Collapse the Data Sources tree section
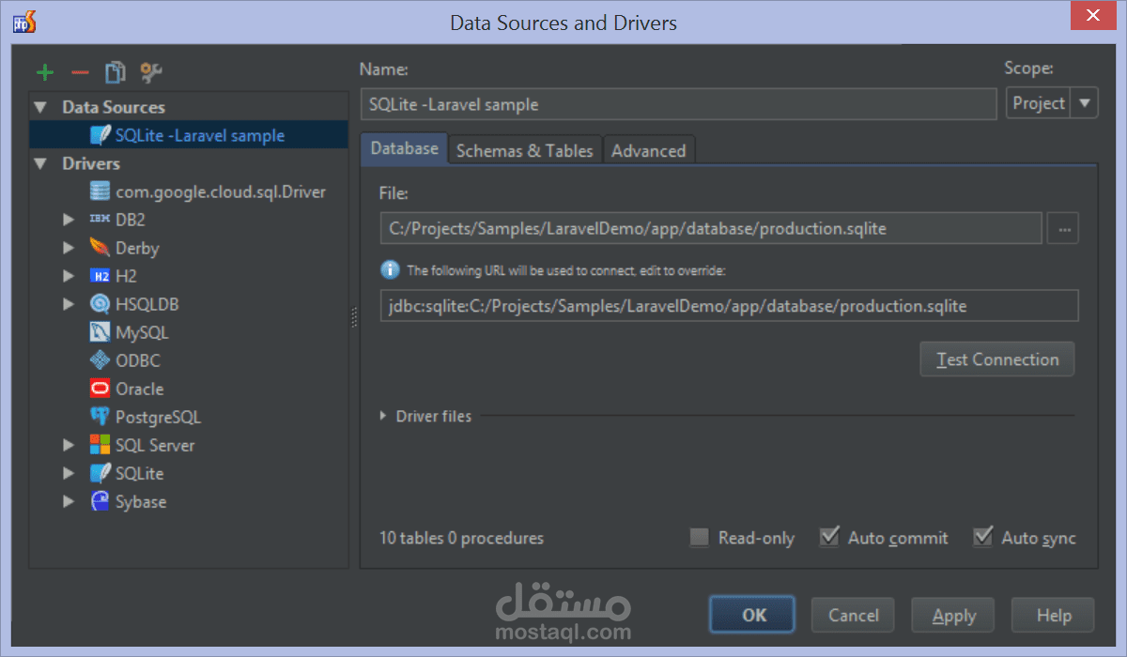1127x657 pixels. 40,107
